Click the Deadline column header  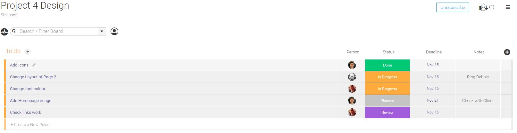point(434,52)
